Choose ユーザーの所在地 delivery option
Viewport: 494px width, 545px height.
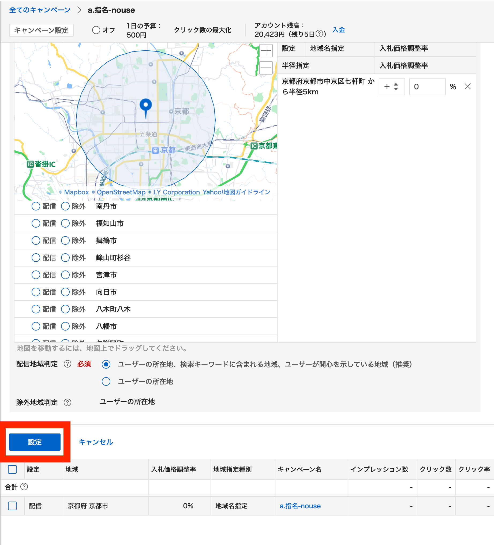click(106, 381)
